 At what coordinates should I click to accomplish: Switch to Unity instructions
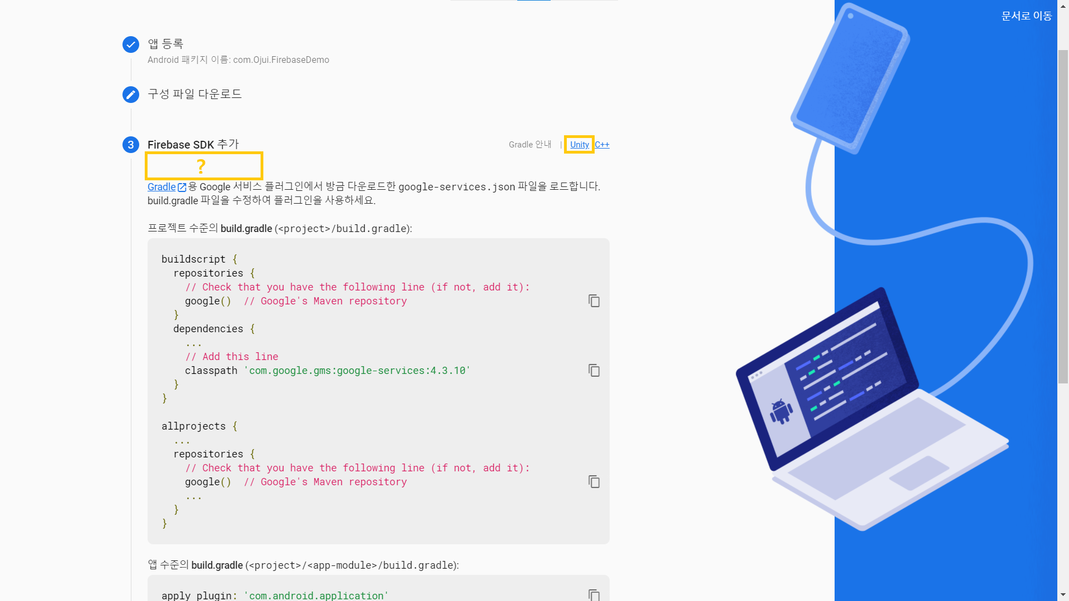[579, 145]
